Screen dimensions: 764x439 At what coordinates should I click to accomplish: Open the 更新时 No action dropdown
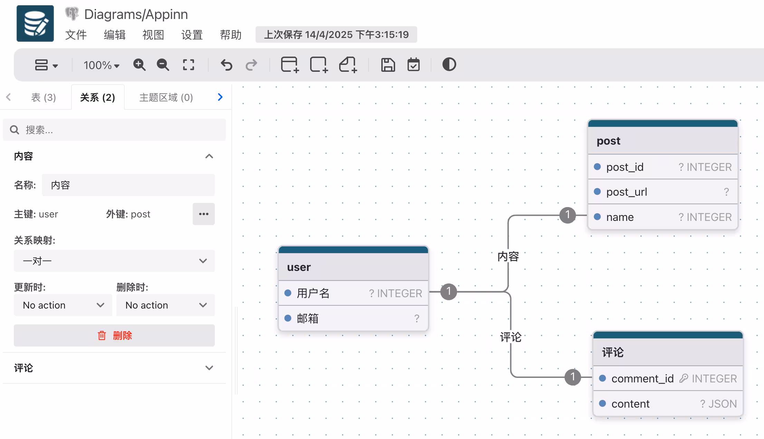click(x=63, y=305)
